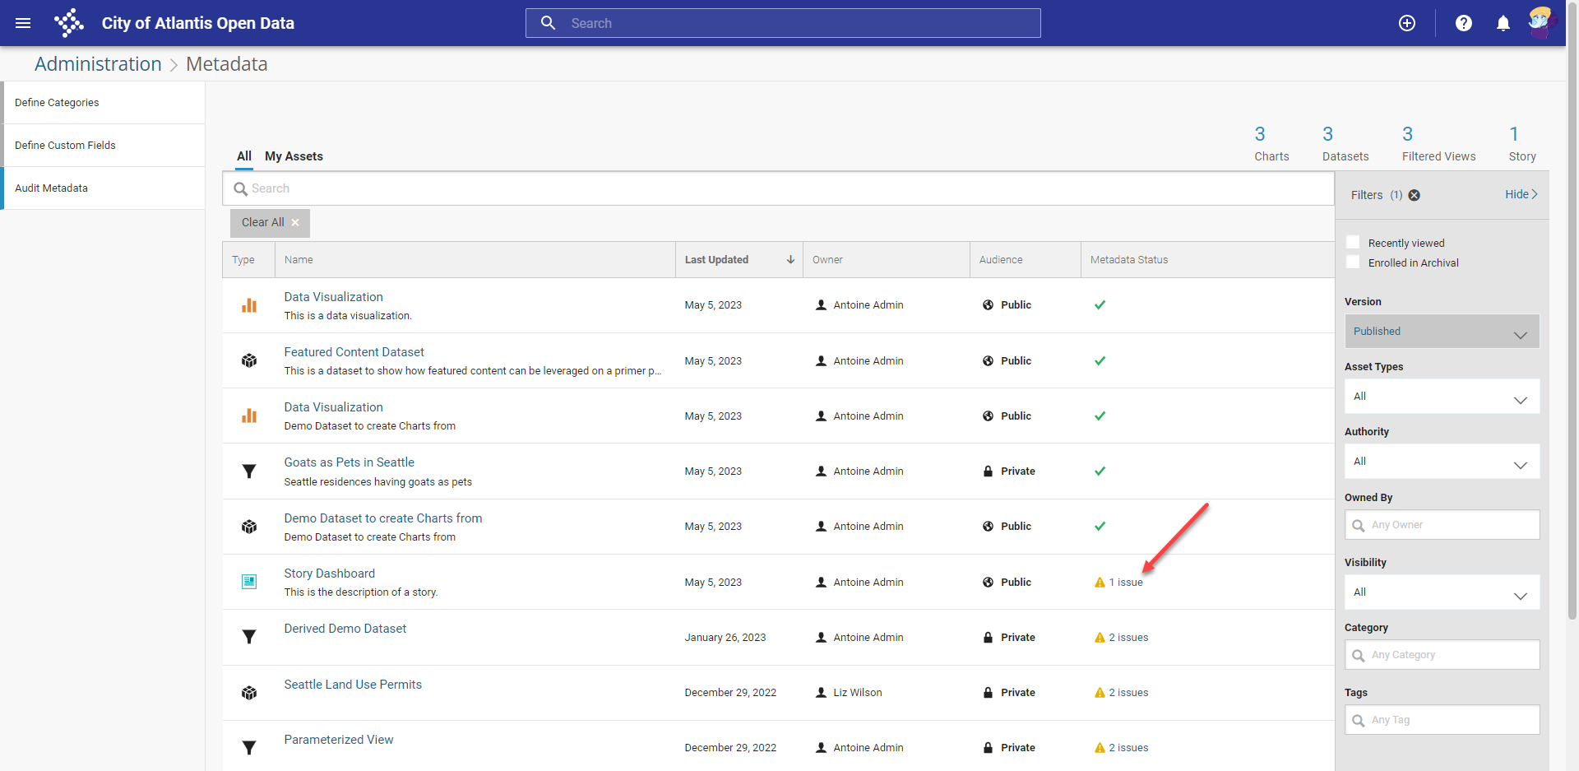1579x771 pixels.
Task: Open the Parameterized View link
Action: point(338,740)
